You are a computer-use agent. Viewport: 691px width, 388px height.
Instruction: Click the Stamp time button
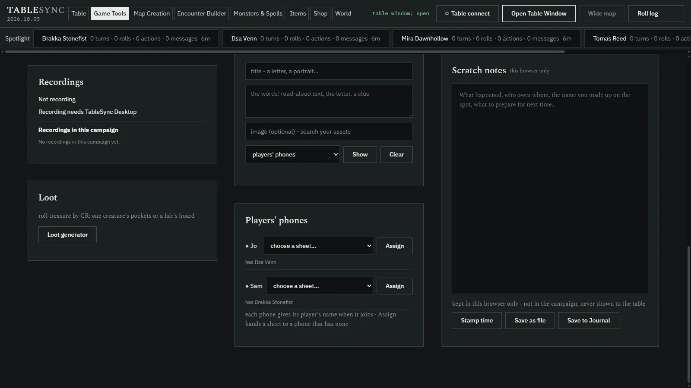coord(477,320)
